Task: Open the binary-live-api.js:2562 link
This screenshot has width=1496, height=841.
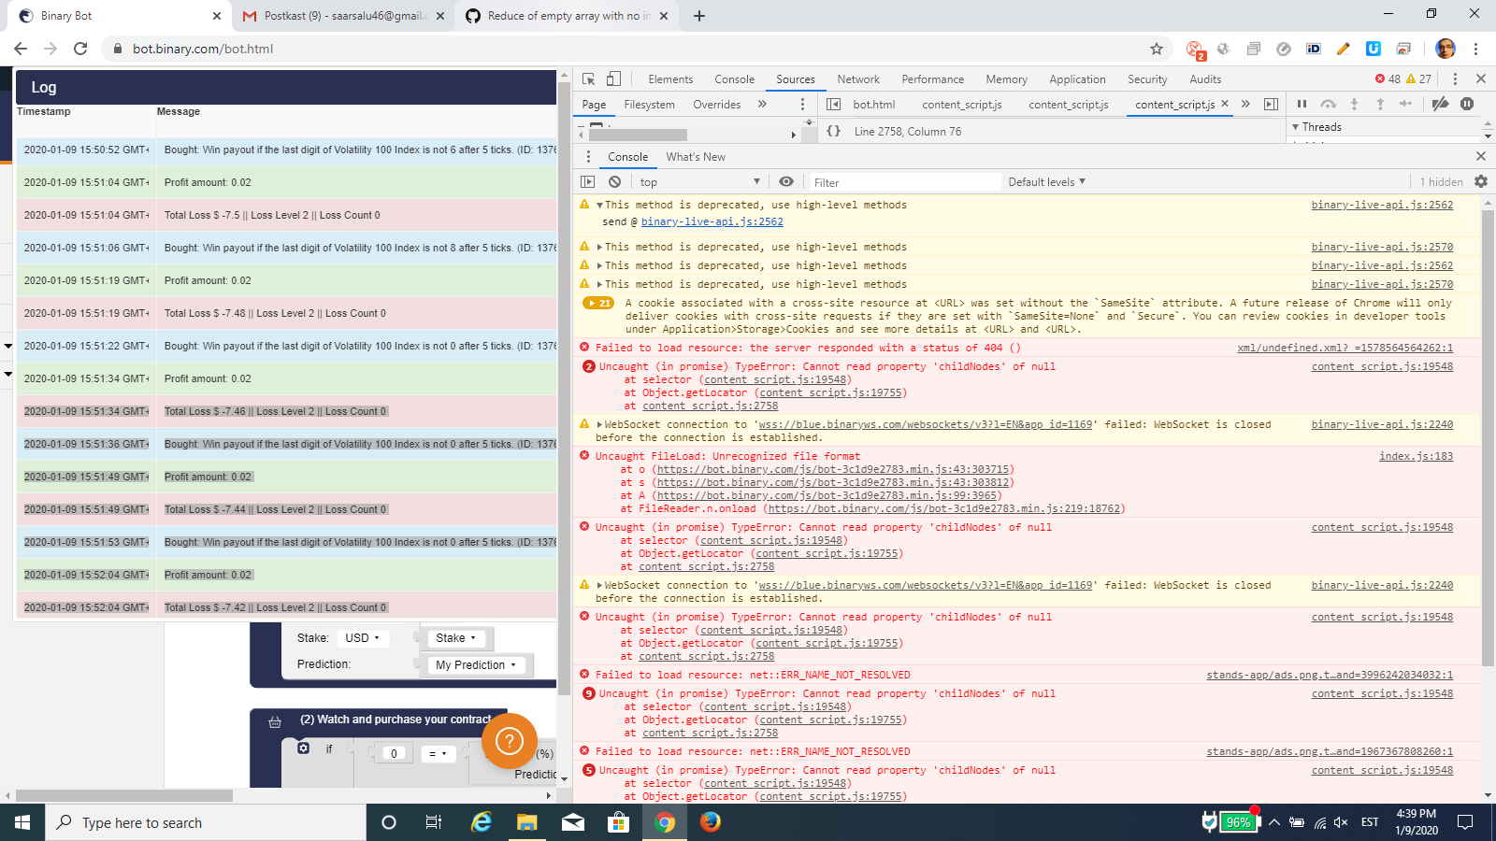Action: click(x=1382, y=205)
